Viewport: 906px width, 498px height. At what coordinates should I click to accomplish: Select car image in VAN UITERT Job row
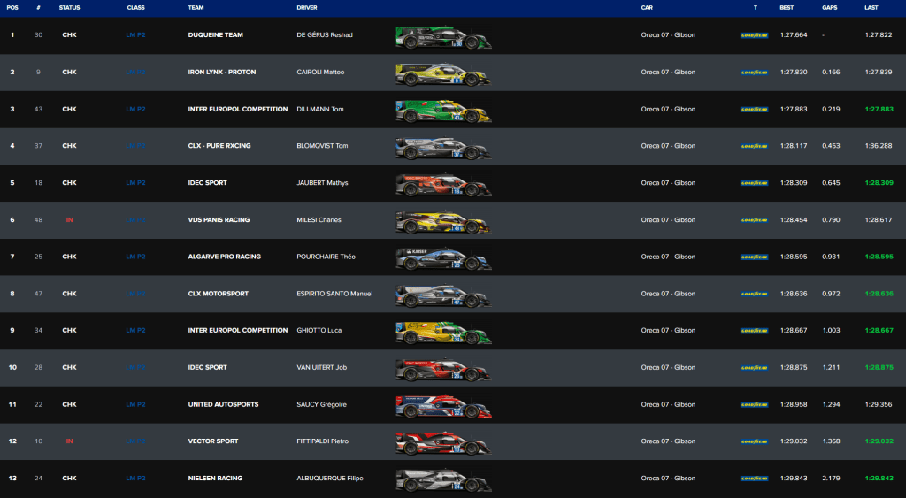[x=443, y=370]
